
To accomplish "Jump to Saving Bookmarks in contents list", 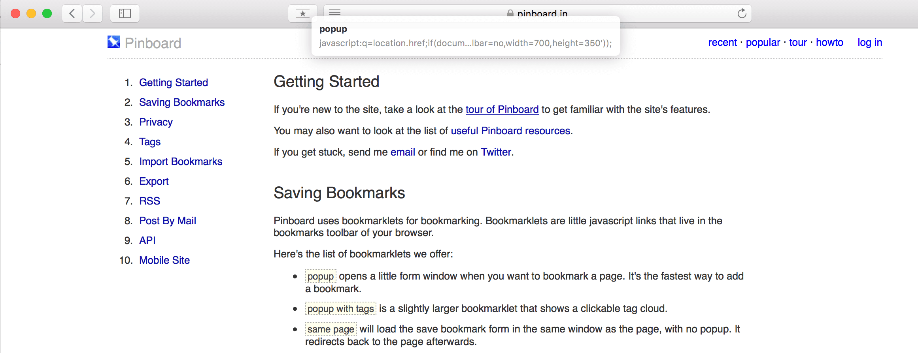I will coord(182,102).
